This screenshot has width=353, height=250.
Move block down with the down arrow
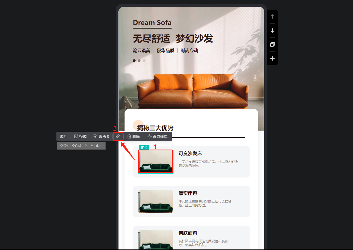pyautogui.click(x=272, y=30)
